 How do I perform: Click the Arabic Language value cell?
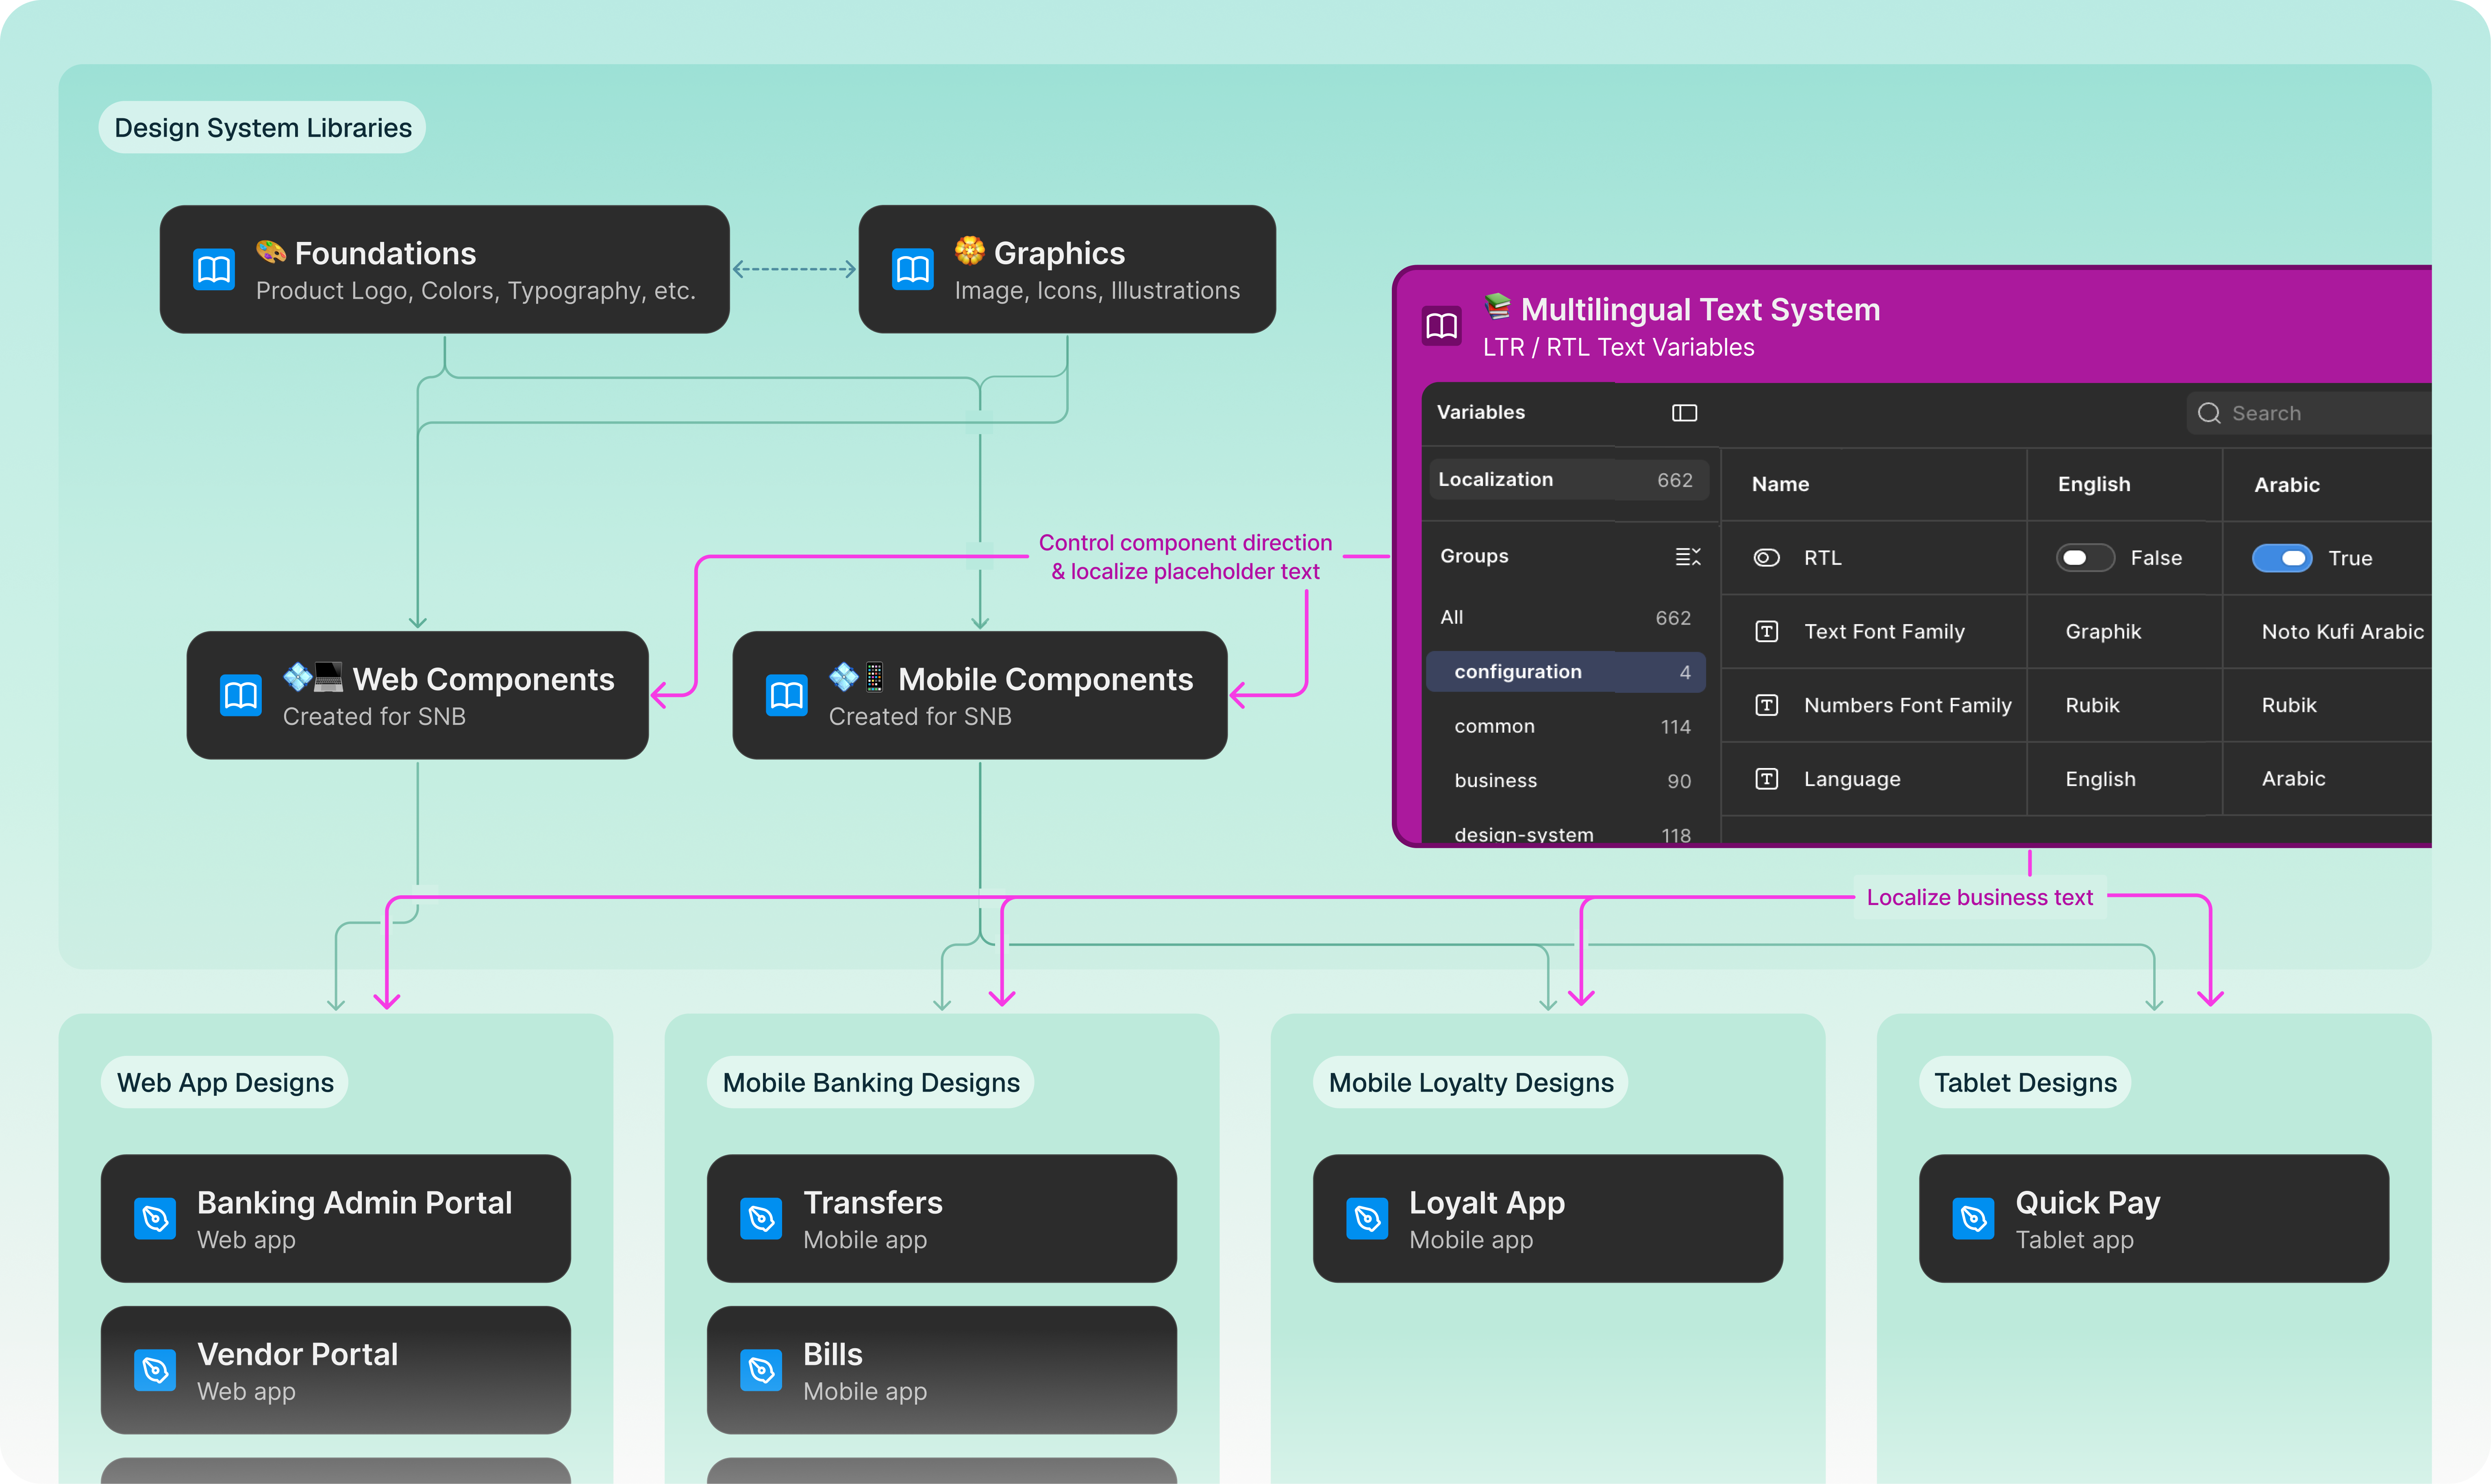point(2328,779)
